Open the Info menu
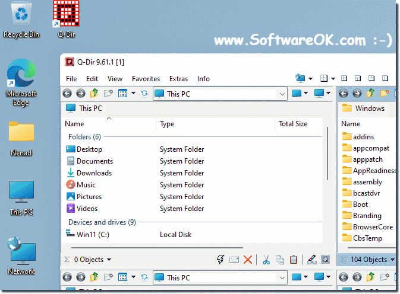Screen dimensions: 400x294 203,79
